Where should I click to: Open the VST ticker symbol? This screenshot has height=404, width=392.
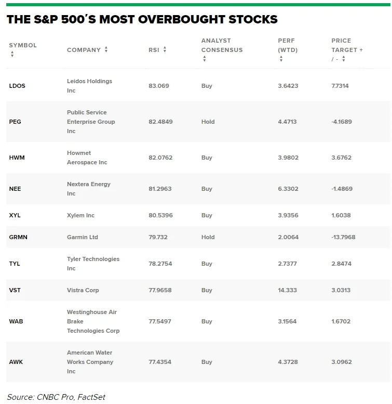(x=15, y=290)
